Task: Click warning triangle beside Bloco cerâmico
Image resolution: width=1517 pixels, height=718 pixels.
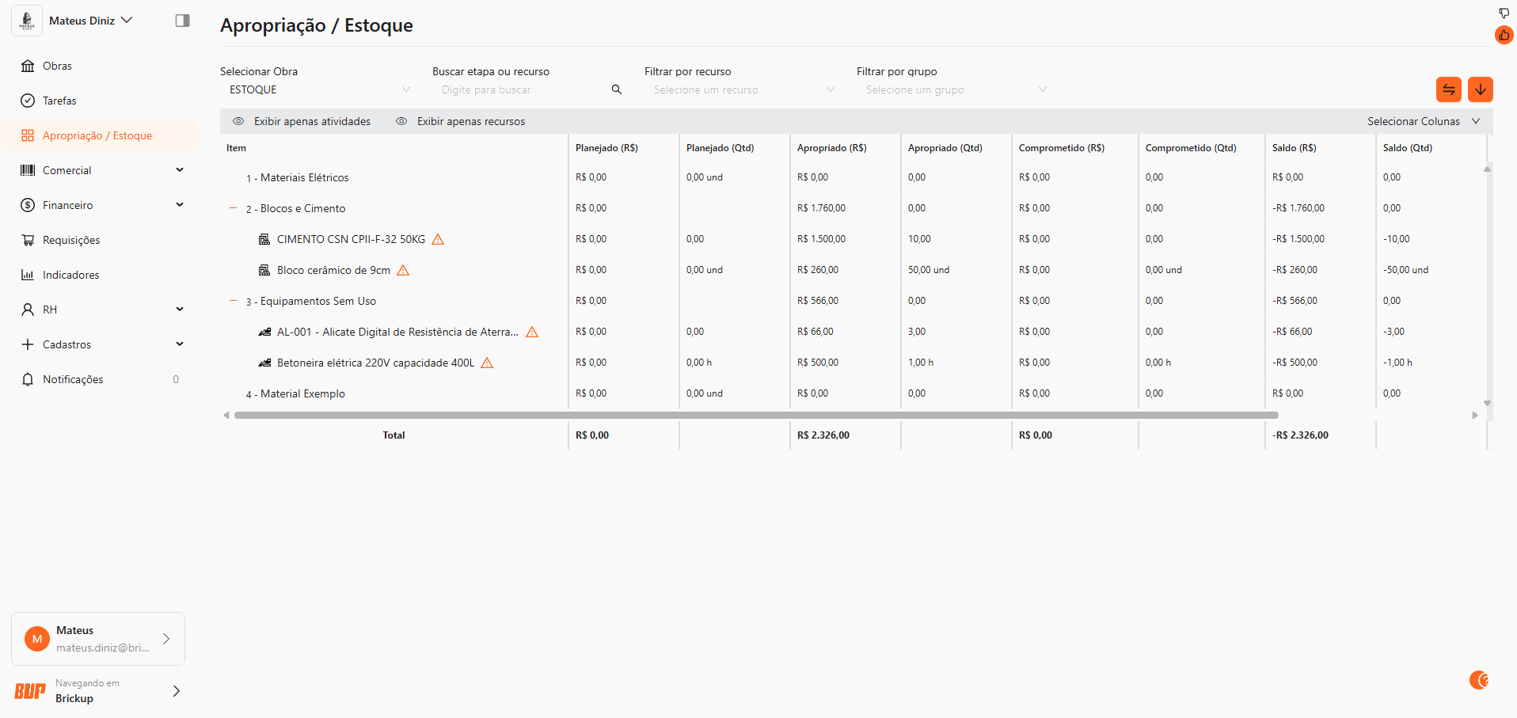Action: pyautogui.click(x=403, y=270)
